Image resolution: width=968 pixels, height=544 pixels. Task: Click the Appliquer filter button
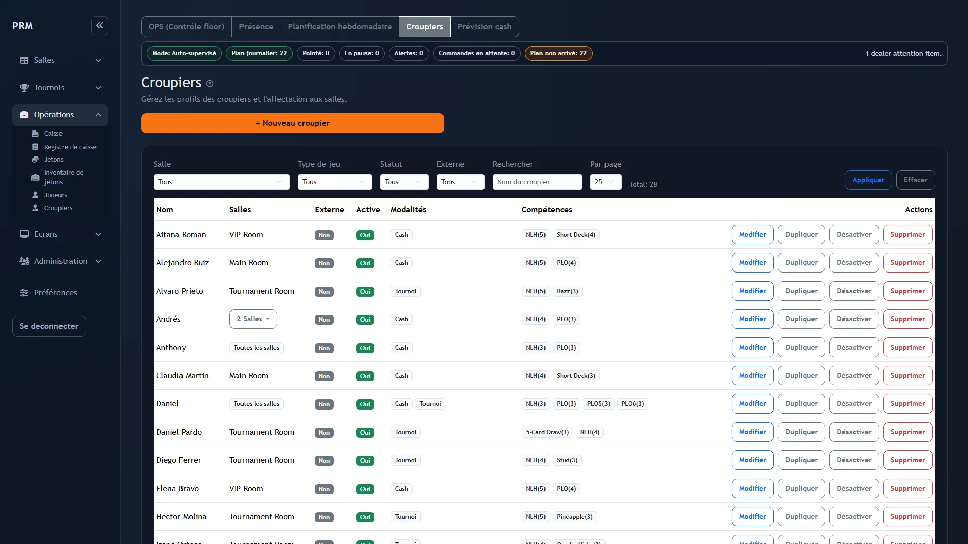click(x=868, y=180)
